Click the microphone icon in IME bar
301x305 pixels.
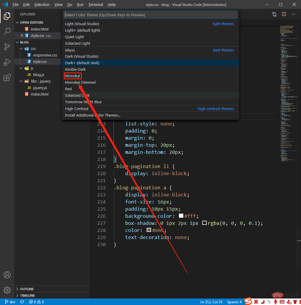275,302
